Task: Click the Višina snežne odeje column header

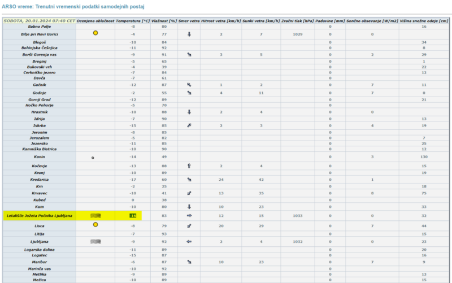Action: [x=423, y=20]
